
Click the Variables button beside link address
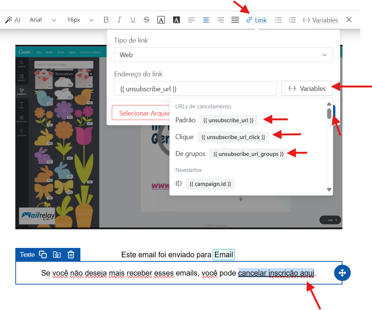pos(307,89)
